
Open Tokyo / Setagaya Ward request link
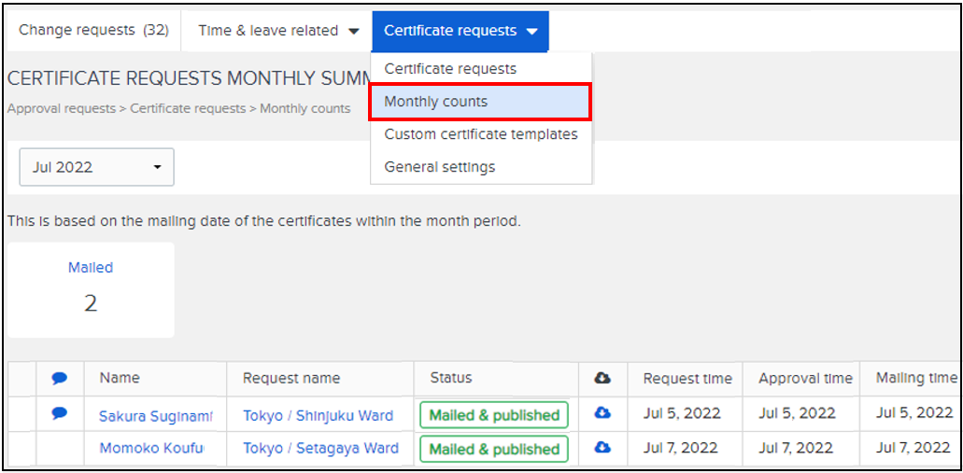pos(320,449)
